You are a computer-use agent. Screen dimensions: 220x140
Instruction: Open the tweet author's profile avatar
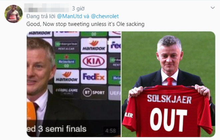click(x=13, y=14)
